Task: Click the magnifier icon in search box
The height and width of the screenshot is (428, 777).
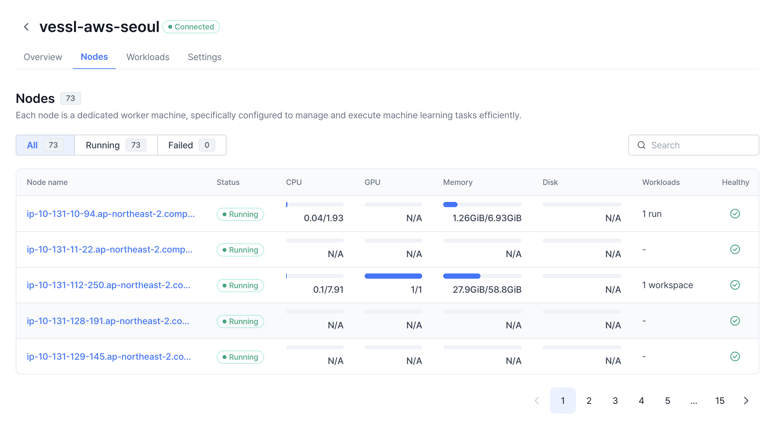Action: tap(641, 145)
